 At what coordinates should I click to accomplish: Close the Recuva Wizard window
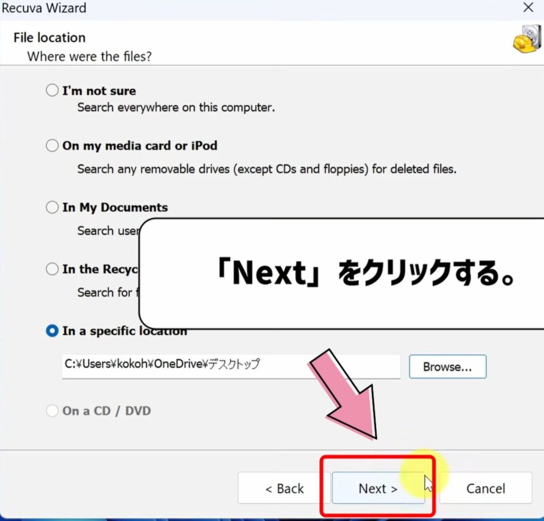[x=528, y=7]
